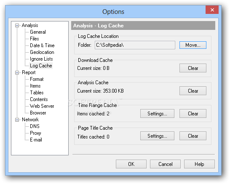Click the log cache Folder path field
Viewport: 230px width, 184px height.
click(135, 45)
